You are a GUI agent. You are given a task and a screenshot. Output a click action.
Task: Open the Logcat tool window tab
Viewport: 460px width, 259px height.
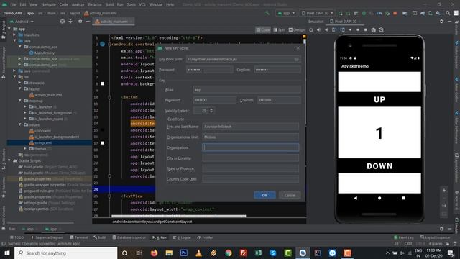182,237
